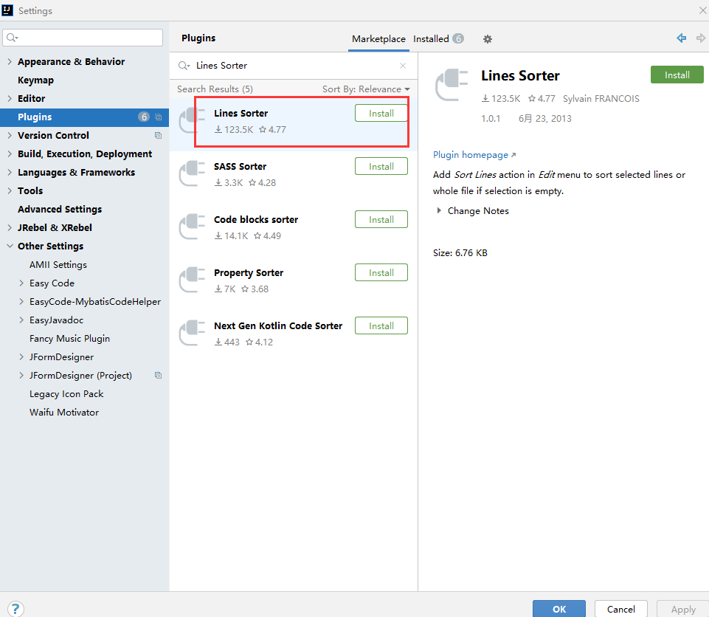Click the SASS Sorter plugin icon
The width and height of the screenshot is (709, 617).
[x=192, y=173]
